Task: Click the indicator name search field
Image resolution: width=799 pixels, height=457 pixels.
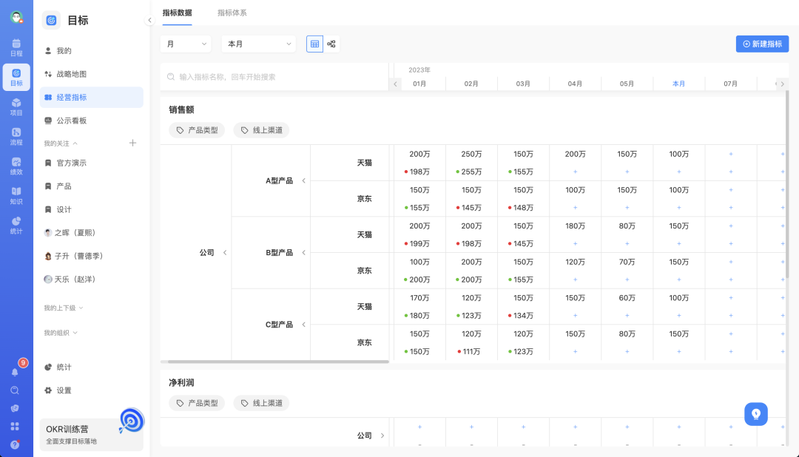Action: (274, 77)
